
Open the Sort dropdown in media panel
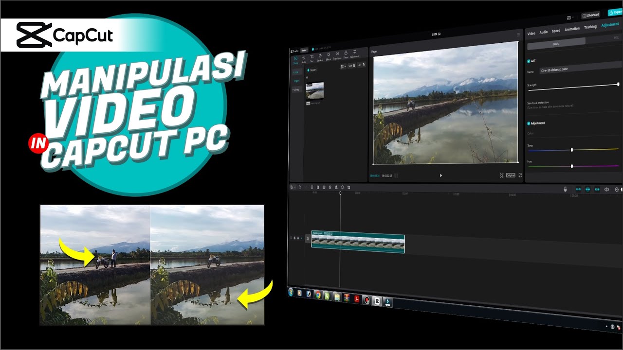(352, 66)
